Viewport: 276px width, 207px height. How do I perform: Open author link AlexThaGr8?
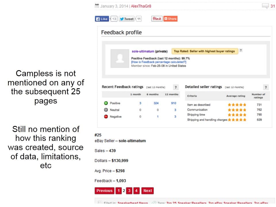click(x=141, y=6)
